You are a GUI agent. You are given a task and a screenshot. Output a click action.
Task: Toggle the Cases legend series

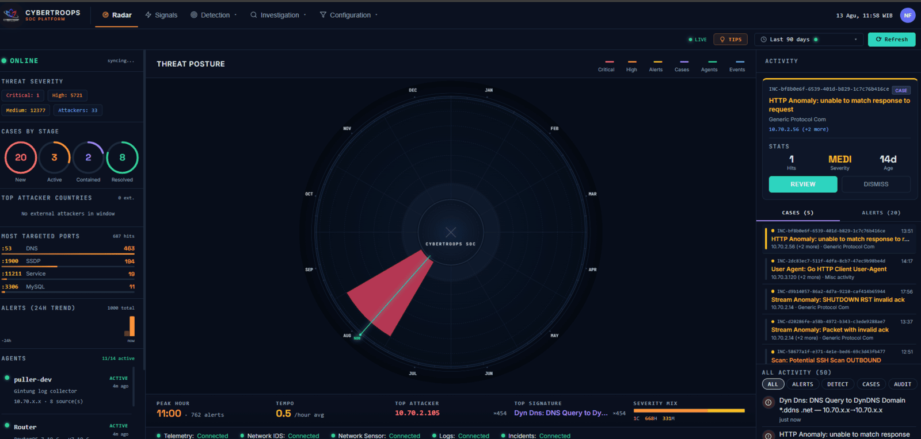click(682, 66)
